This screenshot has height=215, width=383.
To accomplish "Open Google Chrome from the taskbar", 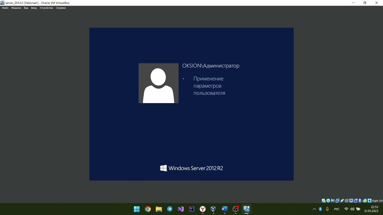I will (x=148, y=209).
